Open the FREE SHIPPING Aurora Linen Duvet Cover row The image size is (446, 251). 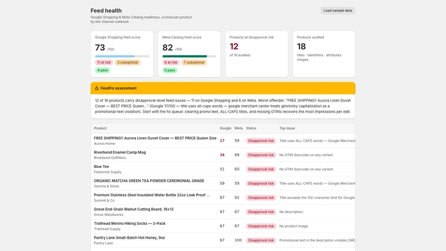tap(223, 141)
